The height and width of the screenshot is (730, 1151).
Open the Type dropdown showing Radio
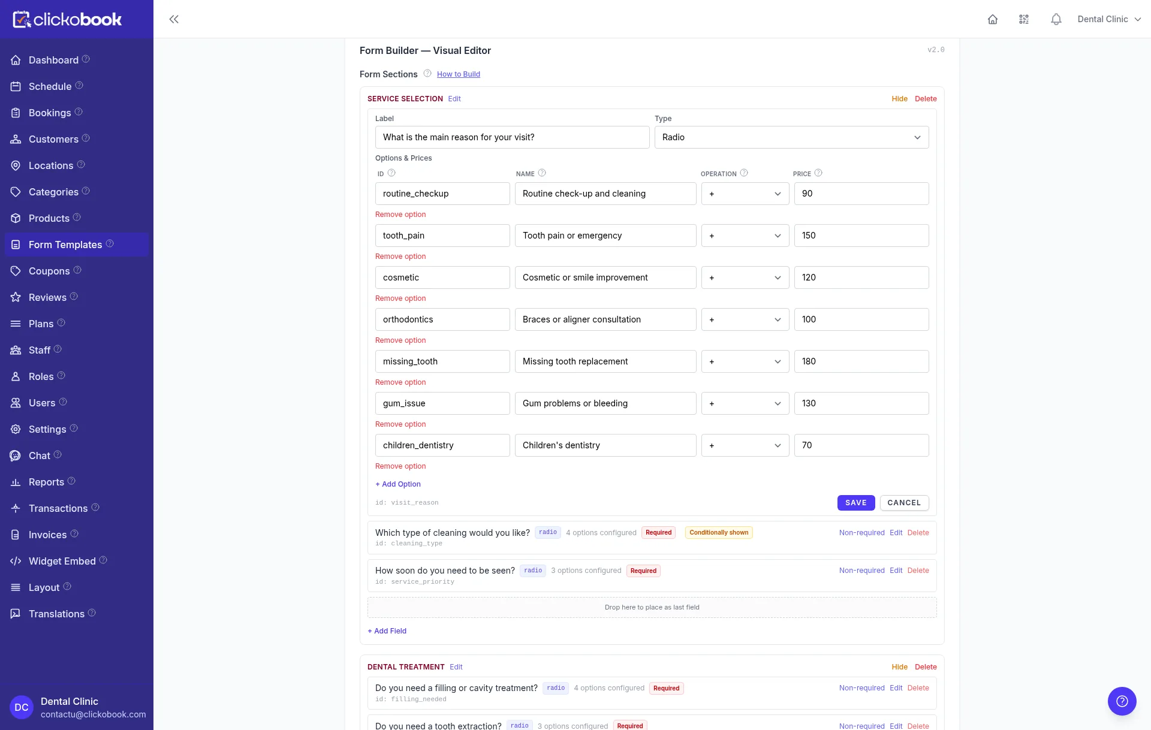coord(791,137)
